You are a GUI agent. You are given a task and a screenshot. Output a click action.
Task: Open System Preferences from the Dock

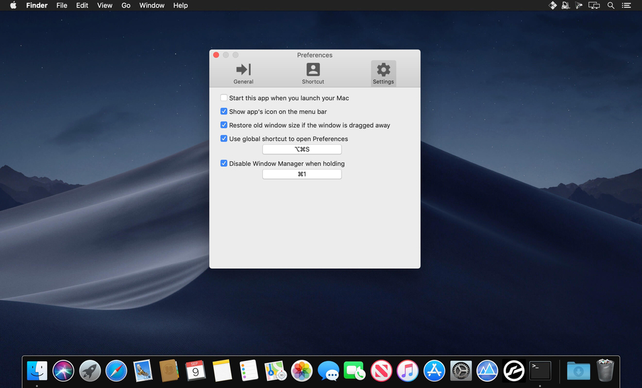[461, 370]
